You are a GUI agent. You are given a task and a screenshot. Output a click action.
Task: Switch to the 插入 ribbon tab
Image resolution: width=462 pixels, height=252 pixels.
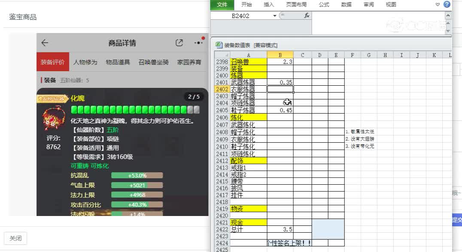coord(269,5)
